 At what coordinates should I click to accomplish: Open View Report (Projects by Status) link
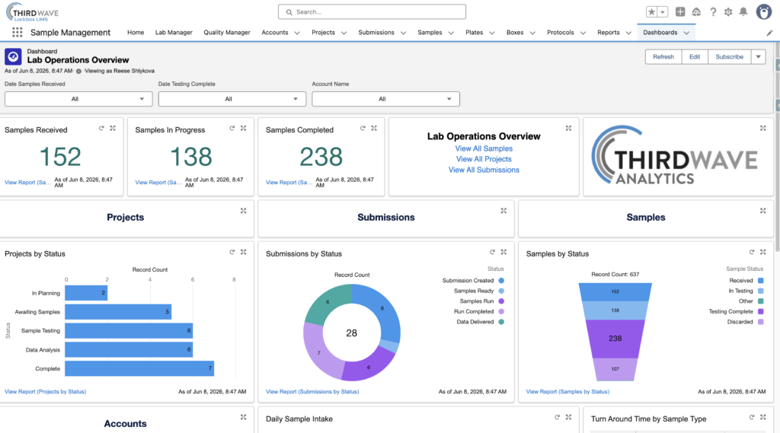(45, 392)
